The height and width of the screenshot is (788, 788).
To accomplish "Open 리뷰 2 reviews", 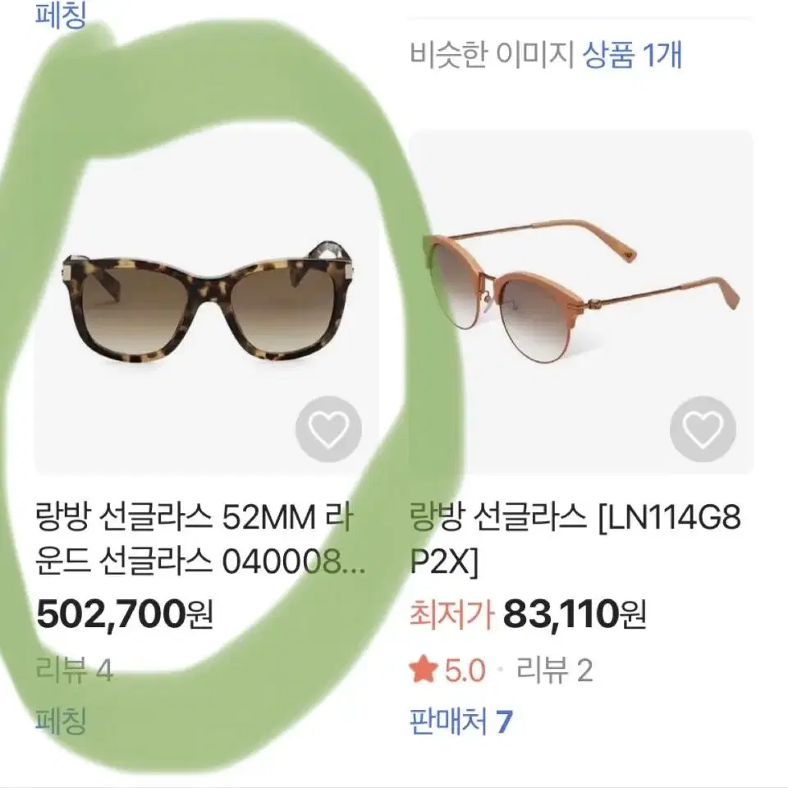I will point(555,670).
